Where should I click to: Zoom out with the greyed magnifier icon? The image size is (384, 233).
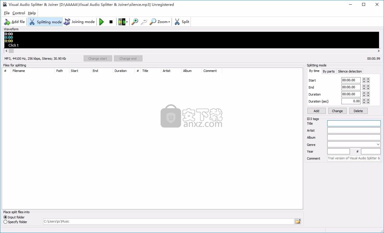144,22
